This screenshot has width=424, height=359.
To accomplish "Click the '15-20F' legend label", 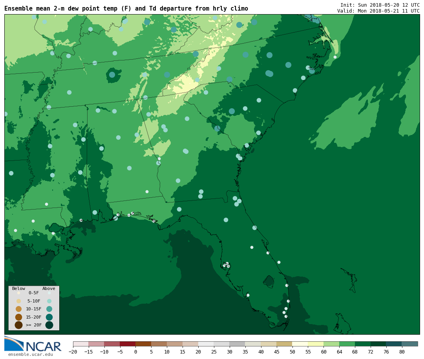I will [34, 317].
